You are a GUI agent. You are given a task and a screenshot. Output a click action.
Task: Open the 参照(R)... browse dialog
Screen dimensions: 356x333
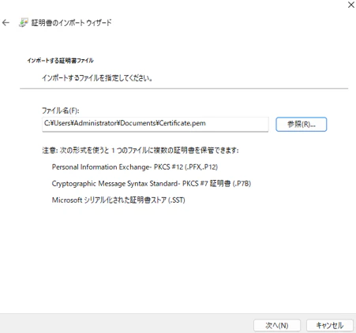[302, 124]
